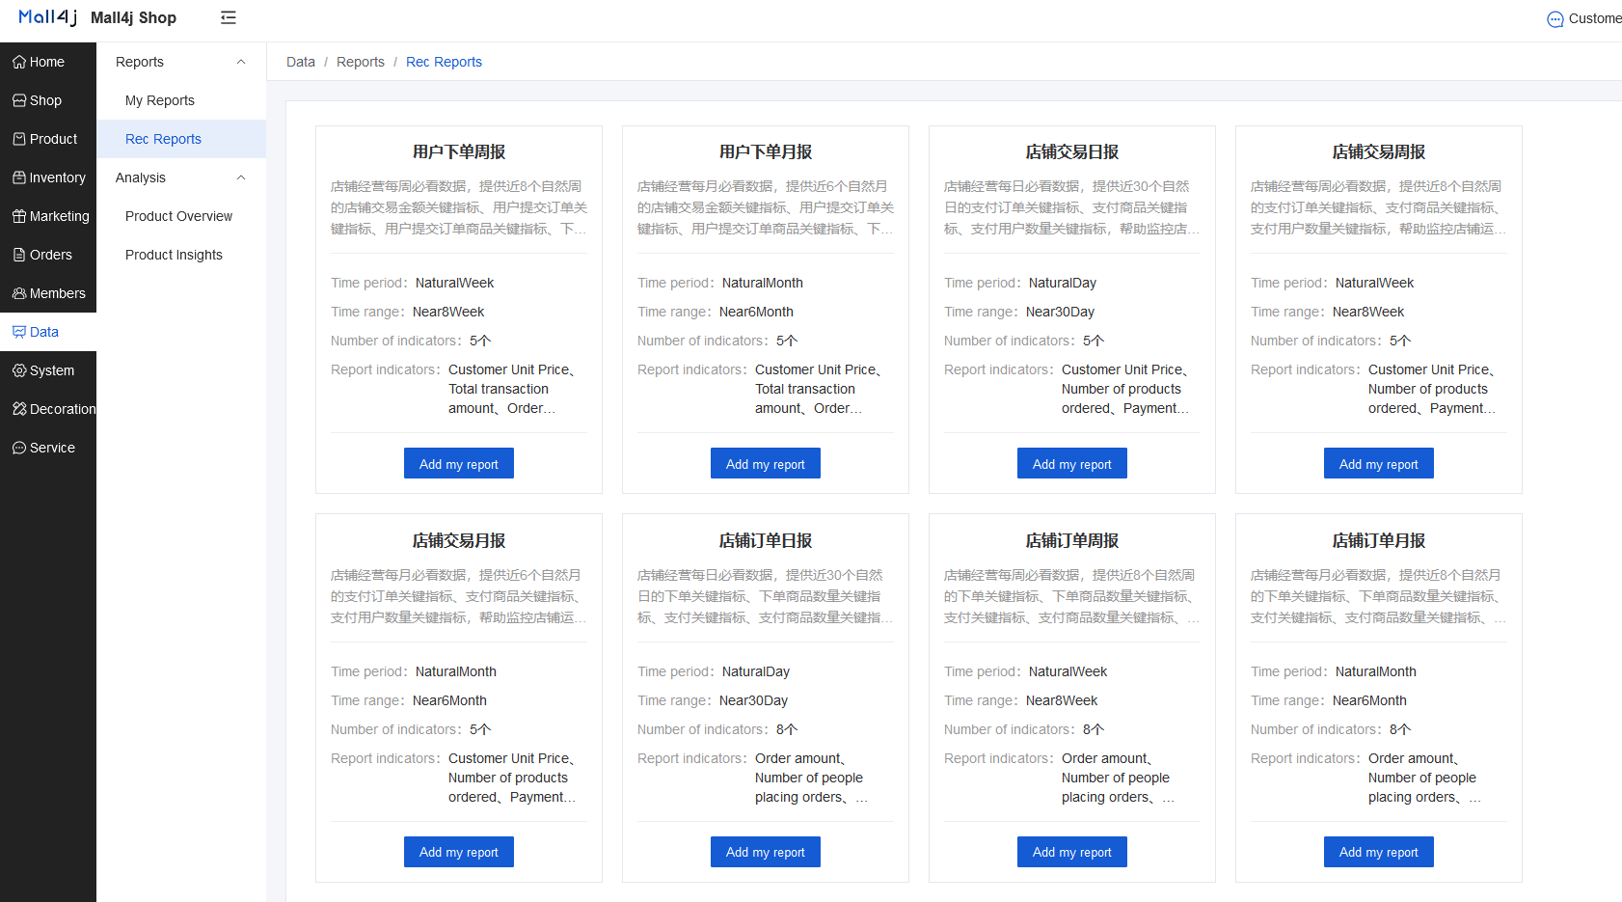
Task: Click the Inventory box icon
Action: coord(19,178)
